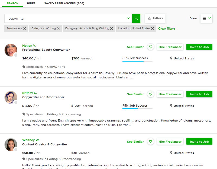The image size is (217, 169).
Task: Save Megan V. with heart icon
Action: coord(151,47)
